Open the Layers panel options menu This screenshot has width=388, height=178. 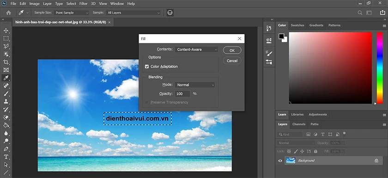click(384, 124)
